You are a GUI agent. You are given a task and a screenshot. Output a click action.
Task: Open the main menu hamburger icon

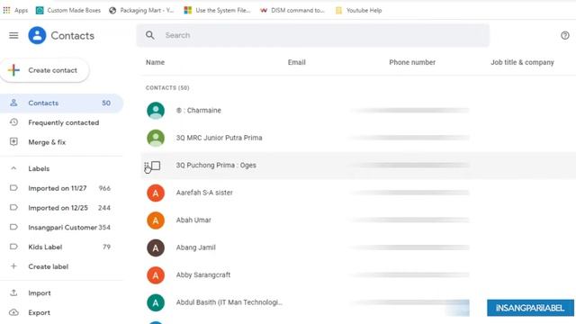point(13,35)
